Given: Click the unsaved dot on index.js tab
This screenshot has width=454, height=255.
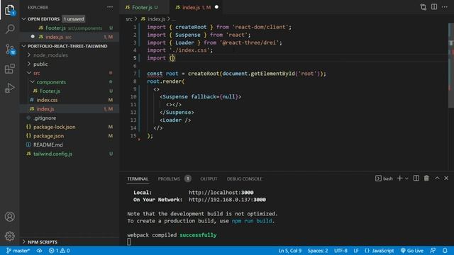Looking at the screenshot, I should tap(216, 7).
